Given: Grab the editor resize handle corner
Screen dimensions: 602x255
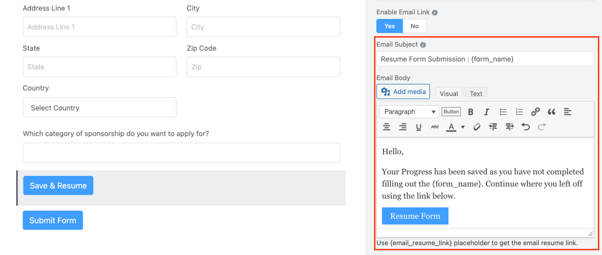Looking at the screenshot, I should pos(590,234).
